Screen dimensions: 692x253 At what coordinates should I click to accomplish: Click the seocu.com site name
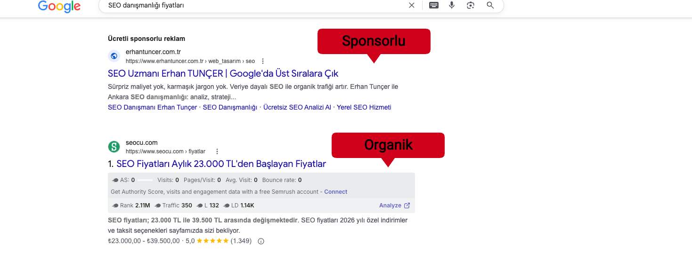(142, 143)
